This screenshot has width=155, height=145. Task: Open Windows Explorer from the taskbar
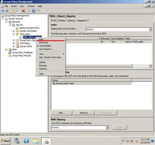pyautogui.click(x=36, y=141)
